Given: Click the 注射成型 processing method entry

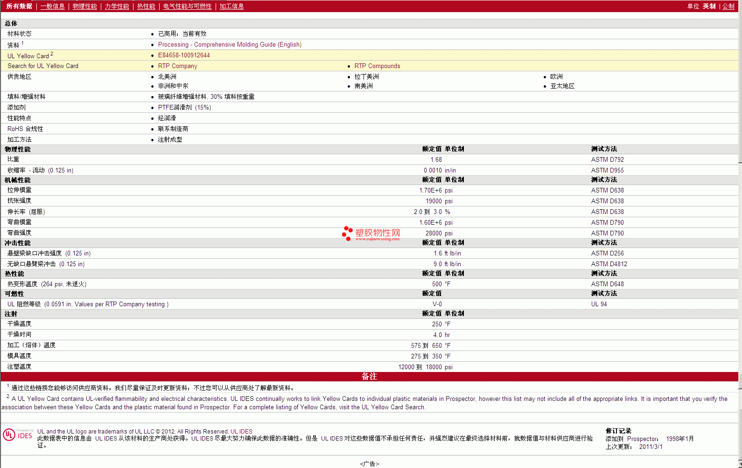Looking at the screenshot, I should 170,139.
